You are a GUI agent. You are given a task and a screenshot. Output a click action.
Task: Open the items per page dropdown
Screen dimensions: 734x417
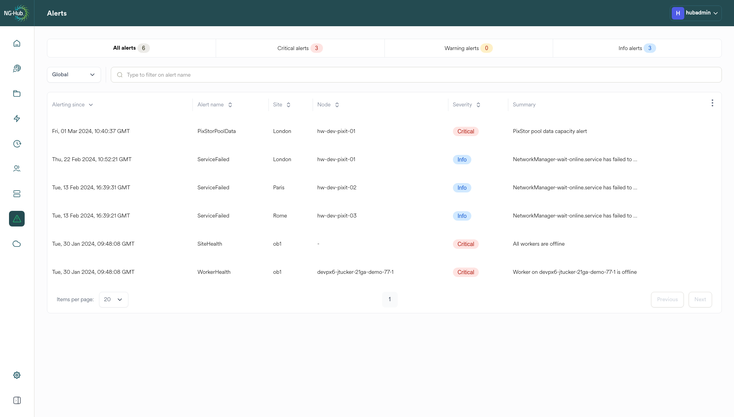[x=113, y=299]
